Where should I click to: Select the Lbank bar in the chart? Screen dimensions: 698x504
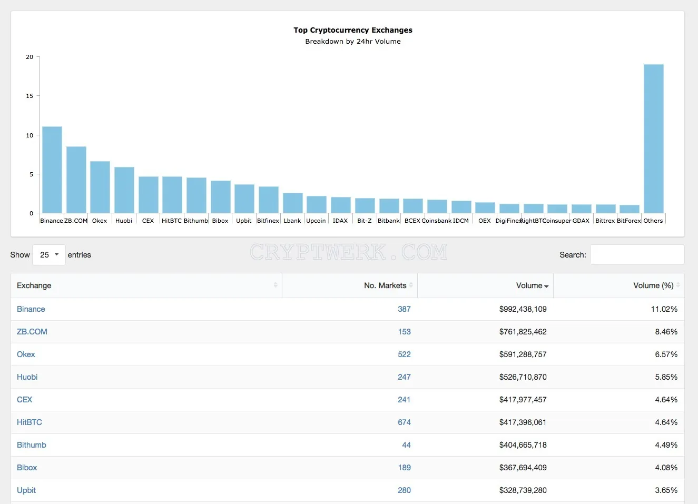[293, 203]
